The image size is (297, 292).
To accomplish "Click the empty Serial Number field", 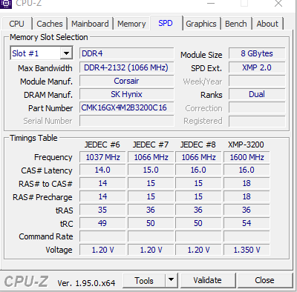I will pyautogui.click(x=126, y=121).
